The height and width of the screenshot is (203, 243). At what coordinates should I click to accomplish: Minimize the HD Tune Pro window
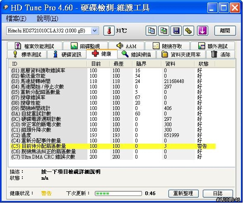pyautogui.click(x=212, y=8)
